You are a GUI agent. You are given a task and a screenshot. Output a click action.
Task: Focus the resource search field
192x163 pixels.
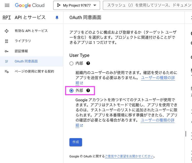(x=147, y=5)
